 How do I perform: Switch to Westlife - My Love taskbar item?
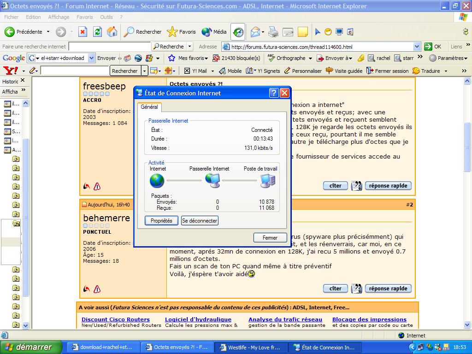251,348
